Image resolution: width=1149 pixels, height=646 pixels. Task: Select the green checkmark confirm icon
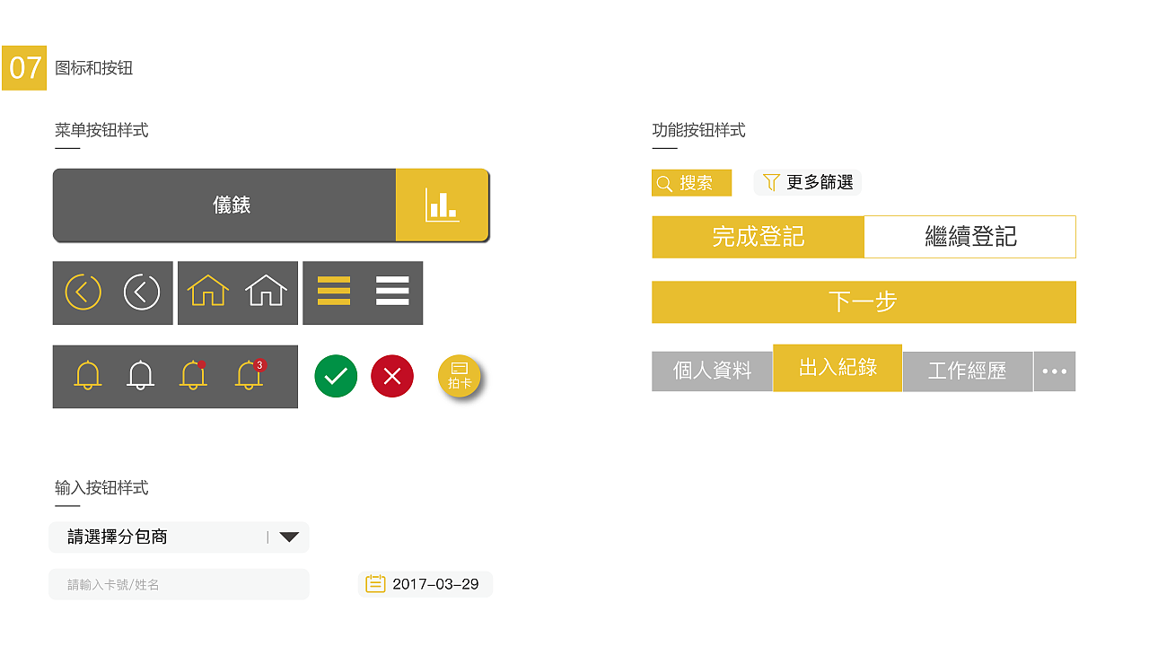point(336,376)
